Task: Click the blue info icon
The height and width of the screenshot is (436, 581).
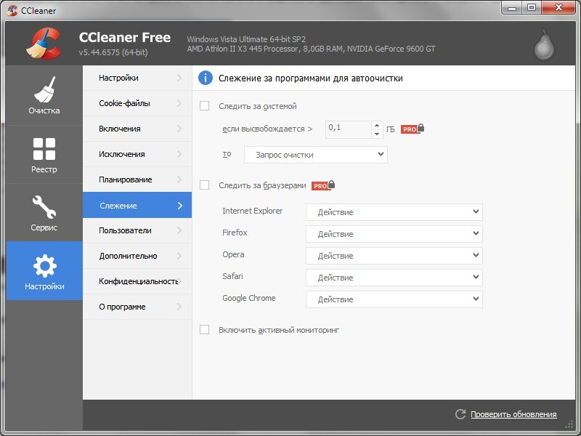Action: 206,78
